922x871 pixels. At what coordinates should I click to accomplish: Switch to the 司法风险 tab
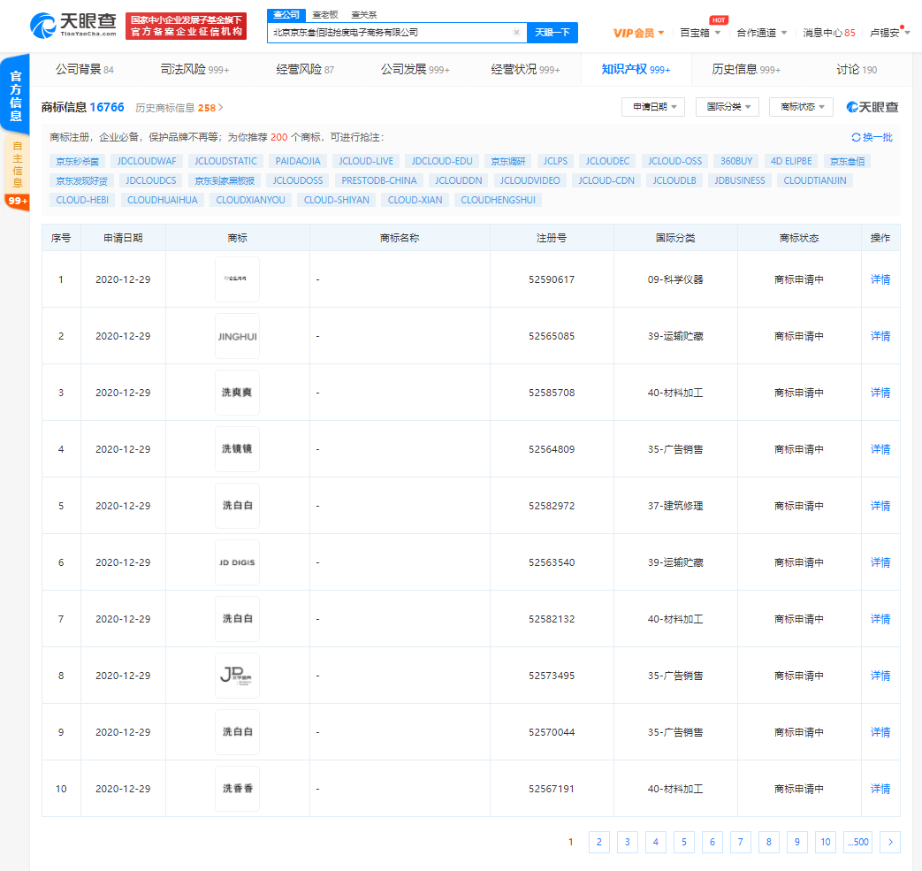(x=194, y=69)
